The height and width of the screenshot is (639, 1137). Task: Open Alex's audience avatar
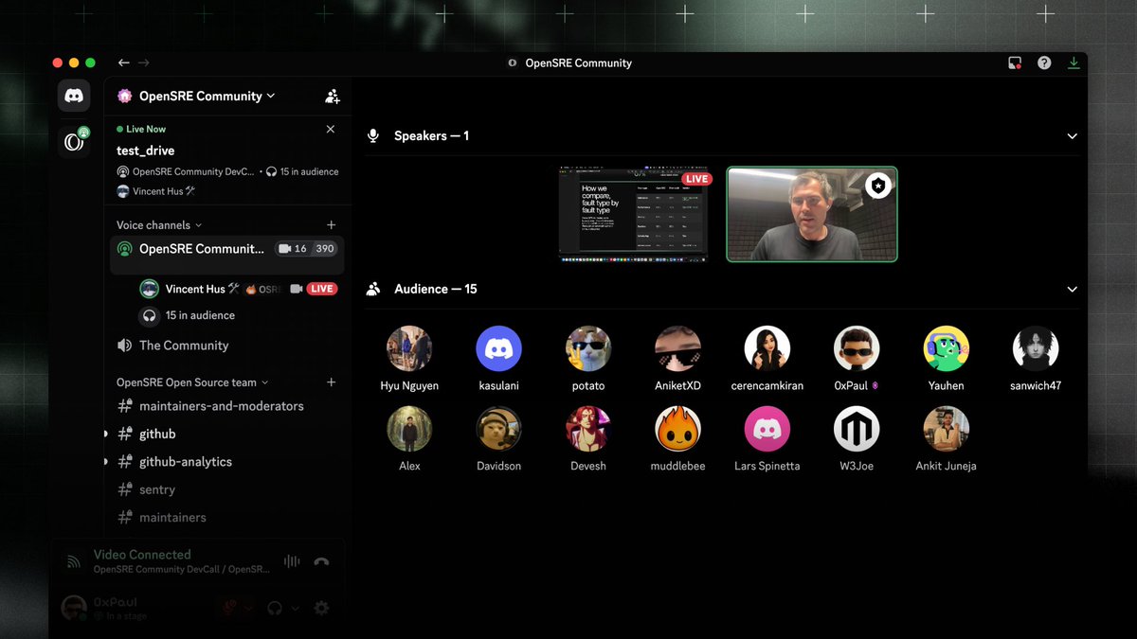[x=409, y=429]
